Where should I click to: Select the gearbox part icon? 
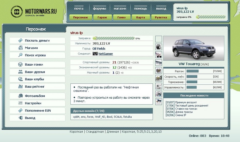point(158,78)
